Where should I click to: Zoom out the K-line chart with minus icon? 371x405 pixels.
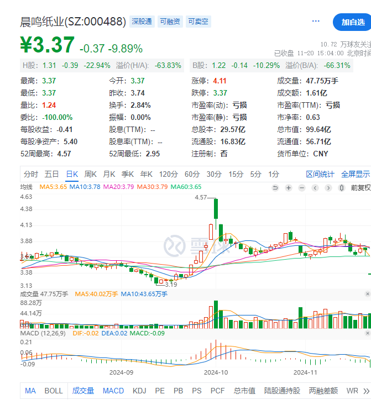click(x=302, y=188)
